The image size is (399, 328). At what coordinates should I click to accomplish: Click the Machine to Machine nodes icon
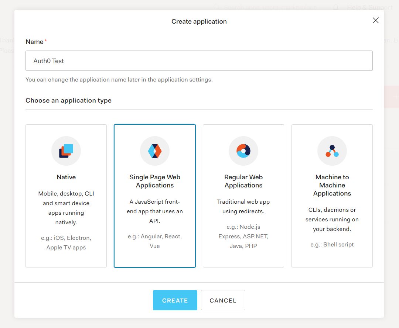pyautogui.click(x=332, y=151)
